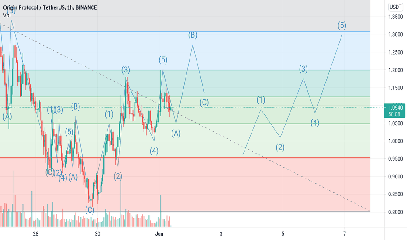Select the teal horizontal level line at 1.2000
Image resolution: width=407 pixels, height=240 pixels.
(x=185, y=70)
